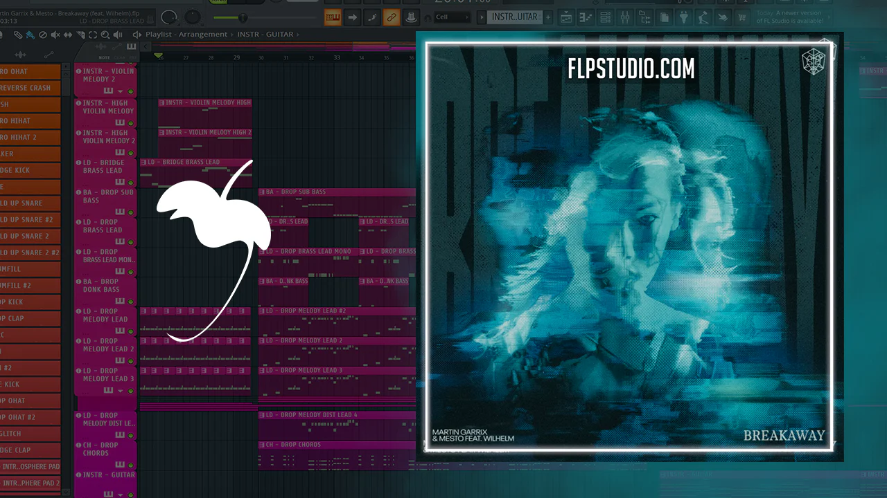Mute the INSTR - HIGH VIOLIN MELODY 2 track

tap(130, 151)
